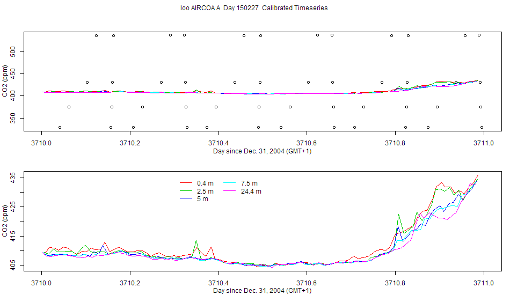The image size is (510, 295).
Task: Click lower plot x-axis tick "3710.2"
Action: click(130, 283)
